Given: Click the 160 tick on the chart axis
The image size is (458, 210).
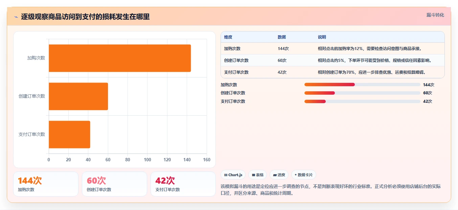Looking at the screenshot, I should (x=207, y=160).
